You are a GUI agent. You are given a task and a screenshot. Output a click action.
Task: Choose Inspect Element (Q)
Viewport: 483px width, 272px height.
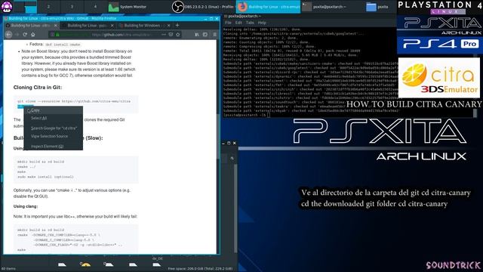point(54,146)
